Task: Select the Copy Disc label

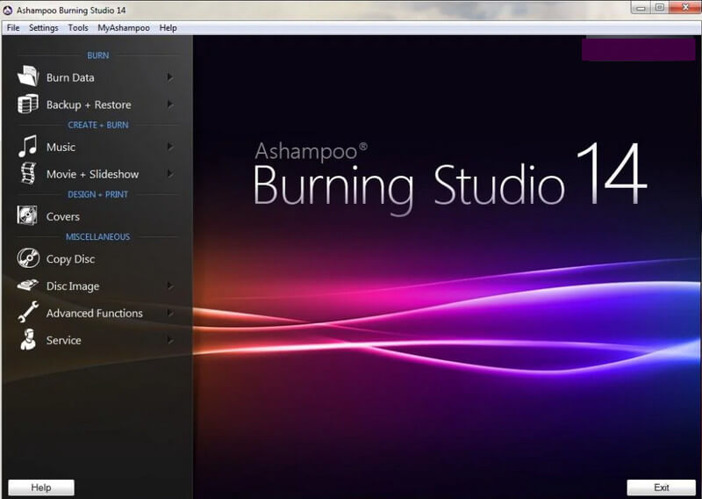Action: click(x=70, y=259)
